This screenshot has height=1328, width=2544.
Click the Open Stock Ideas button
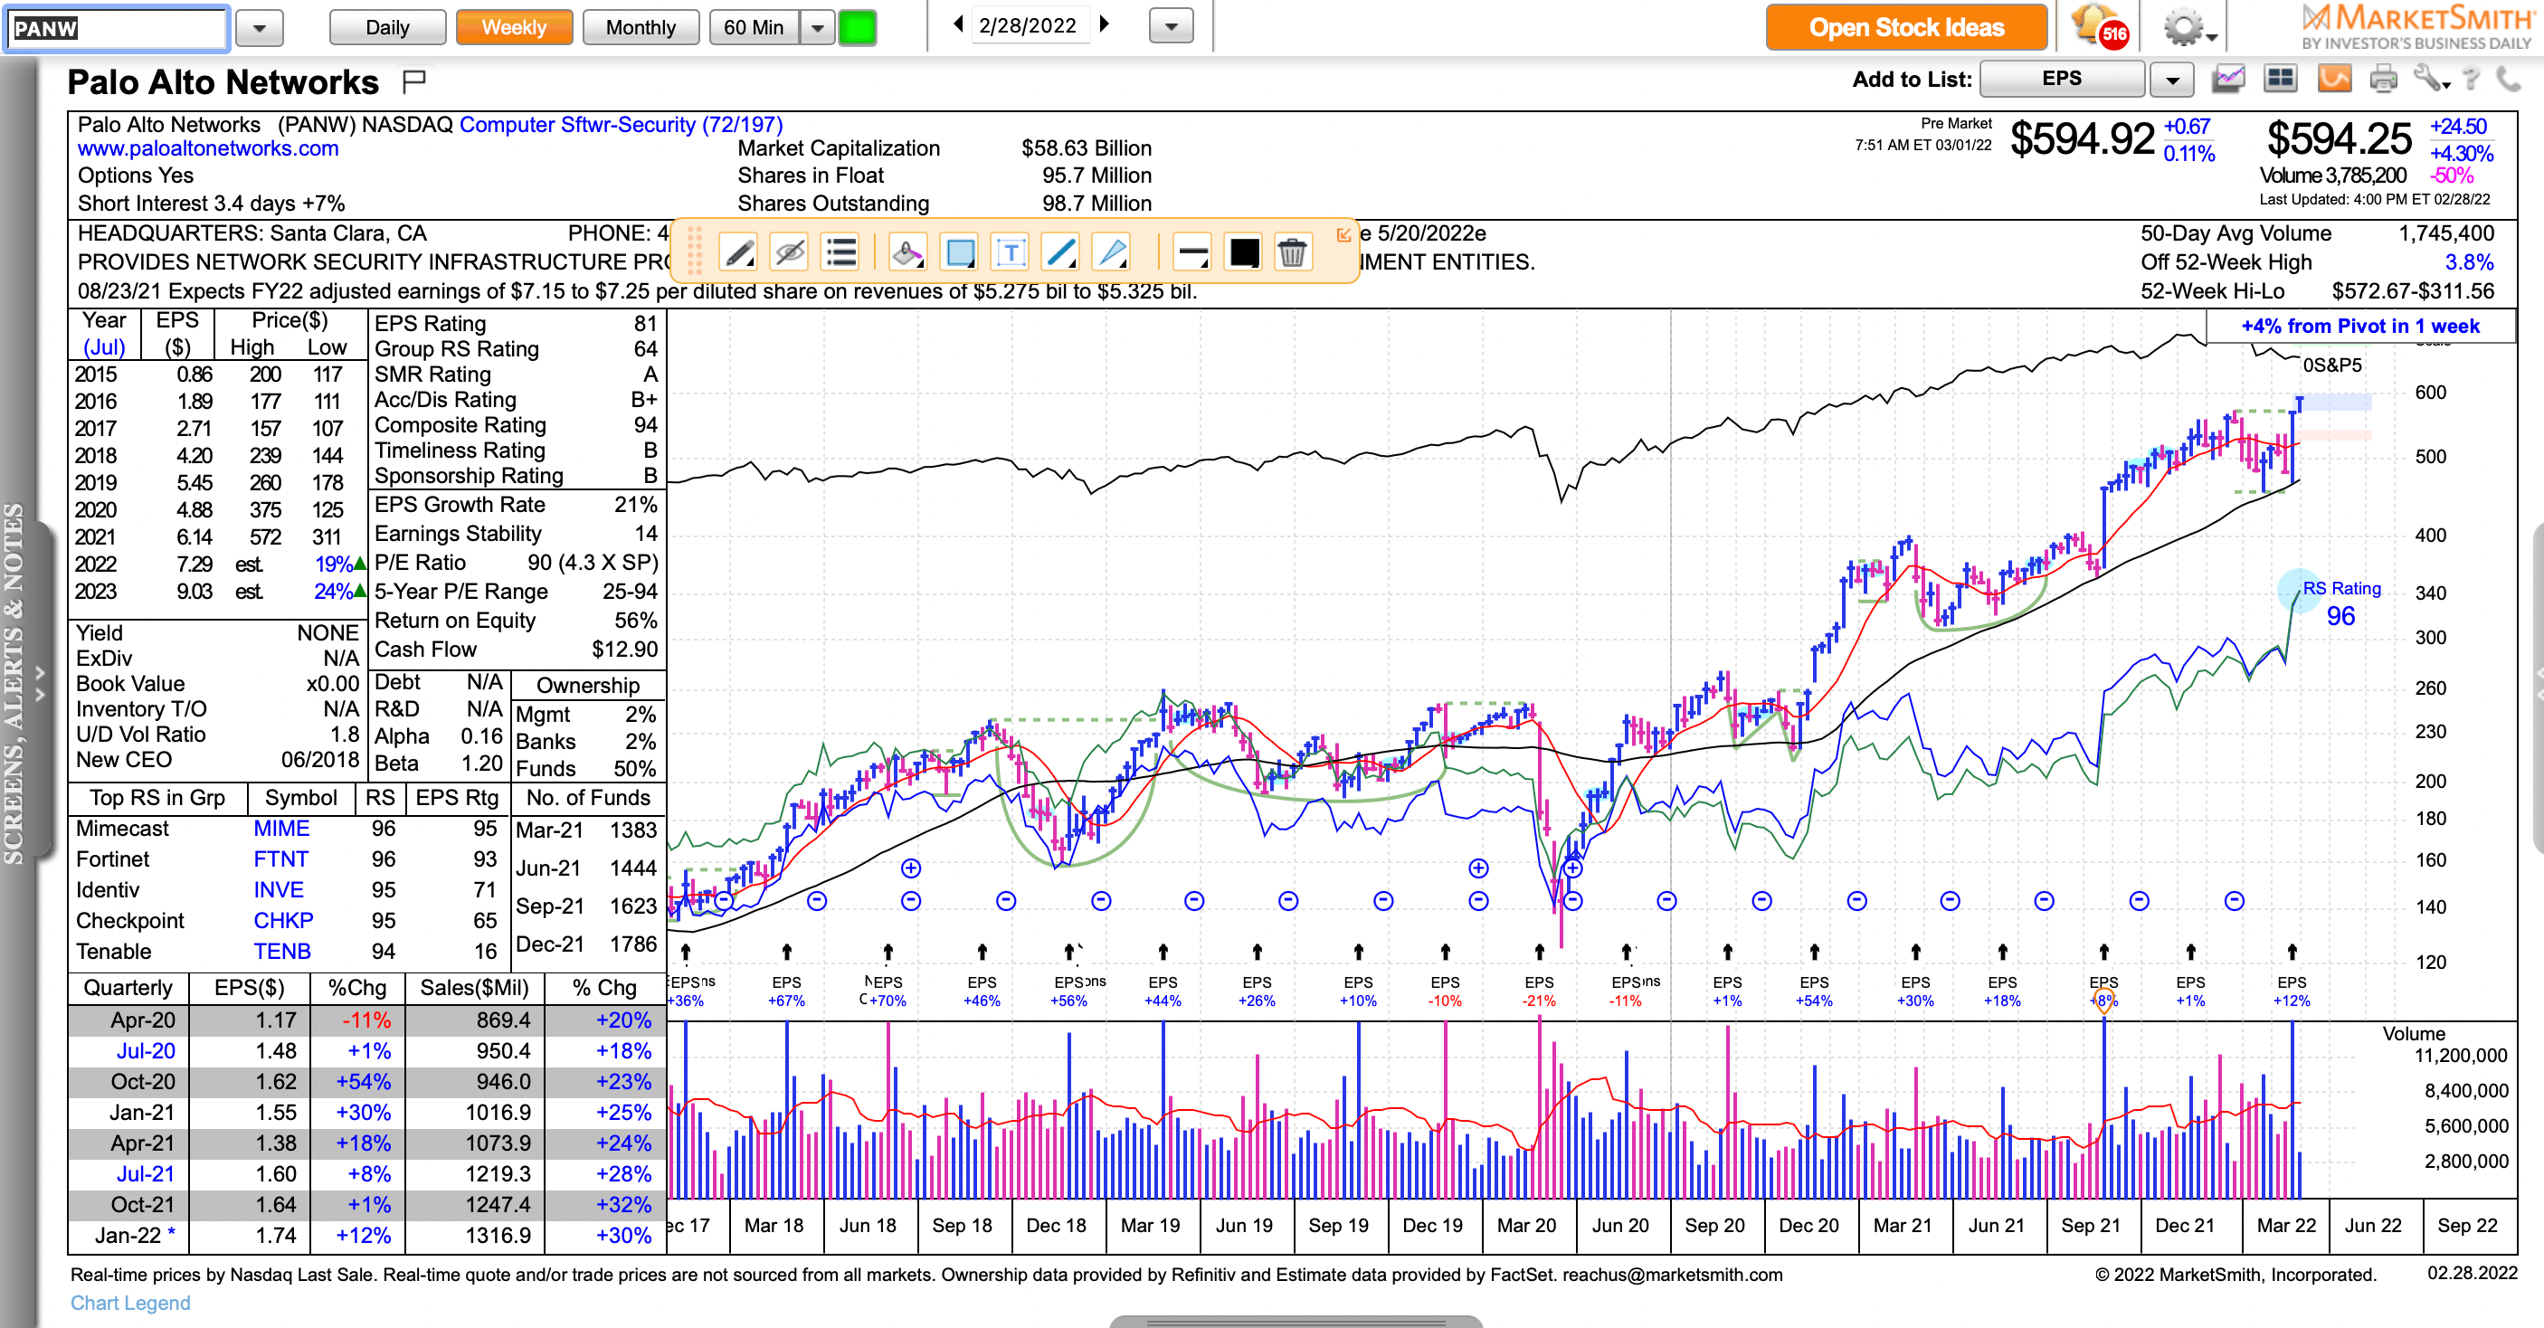[1906, 28]
